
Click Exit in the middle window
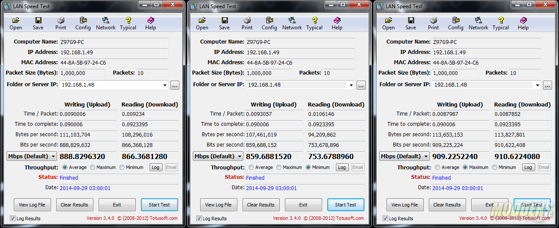[x=303, y=205]
